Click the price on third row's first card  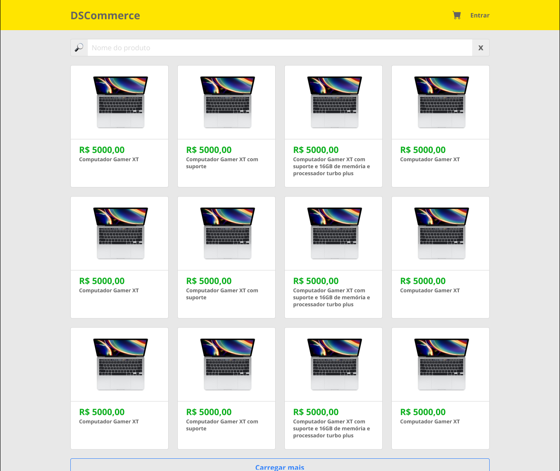(x=102, y=412)
